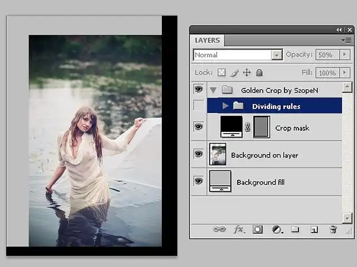Select the Crop mask vector mask thumbnail
This screenshot has height=267, width=357.
(x=262, y=127)
